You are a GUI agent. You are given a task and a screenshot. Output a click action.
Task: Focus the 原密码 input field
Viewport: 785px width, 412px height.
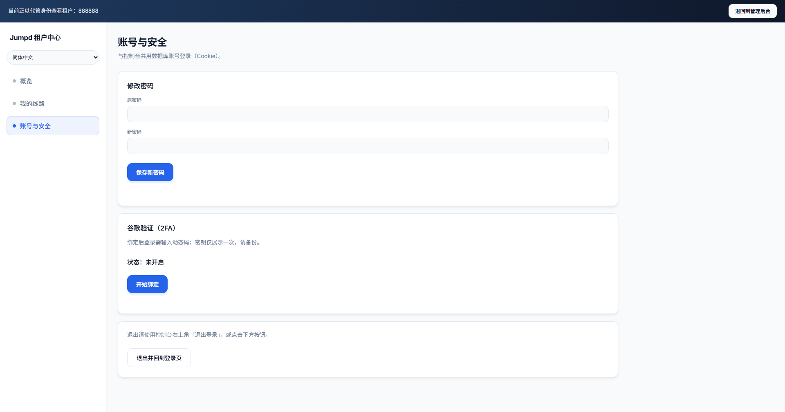point(368,114)
